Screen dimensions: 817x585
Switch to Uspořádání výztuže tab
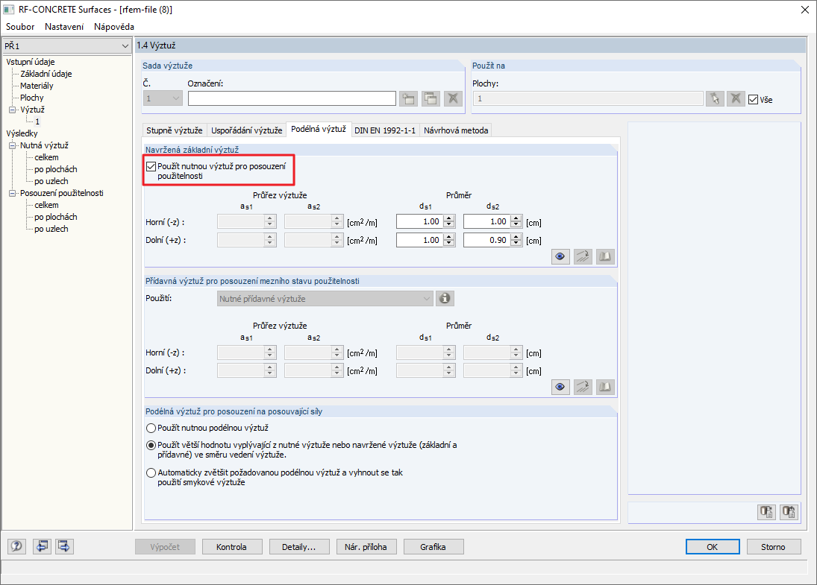tap(246, 130)
